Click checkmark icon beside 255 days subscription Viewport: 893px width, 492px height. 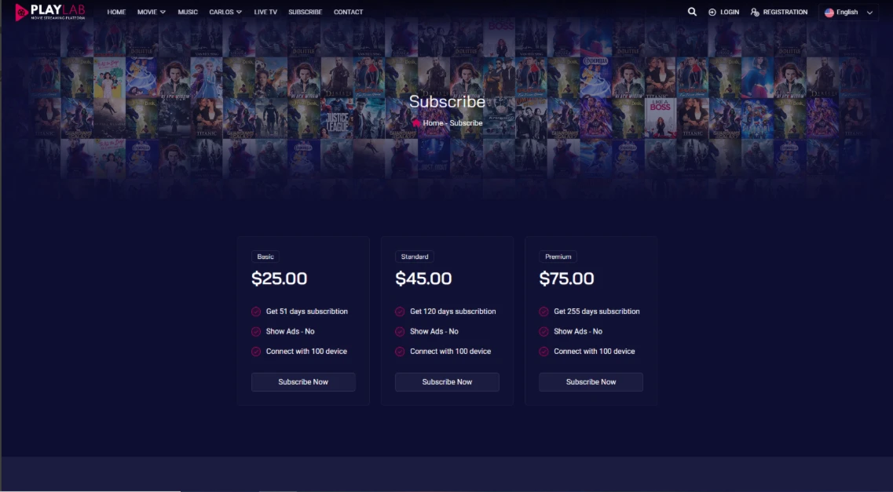coord(543,311)
